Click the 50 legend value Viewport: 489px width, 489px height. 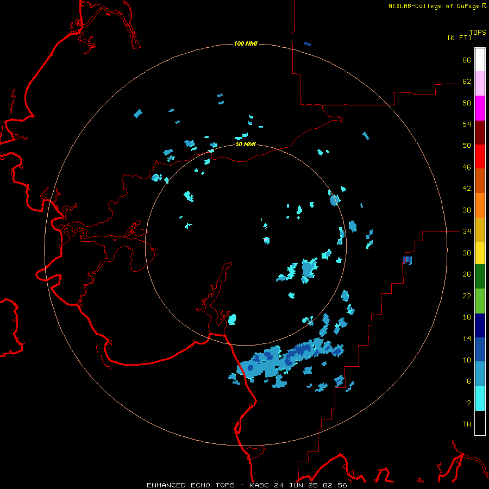467,145
